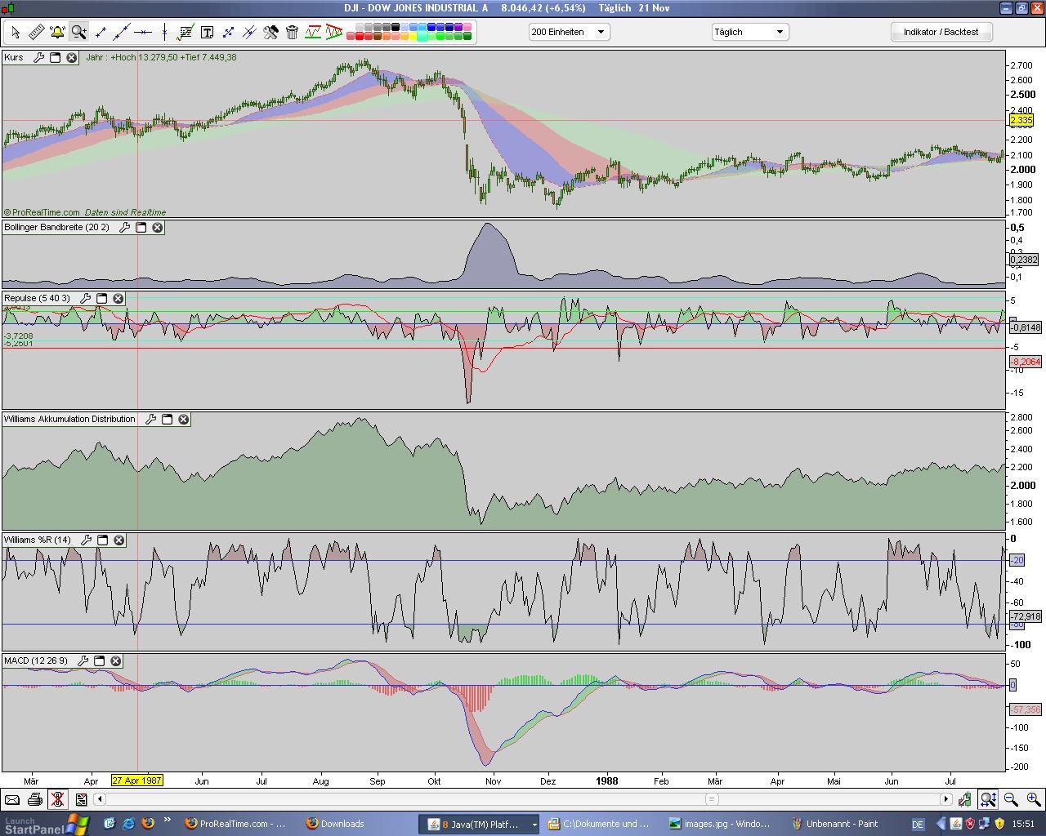Select the horizontal line drawing tool
This screenshot has width=1046, height=836.
pos(143,32)
